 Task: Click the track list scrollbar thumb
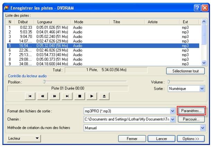tap(204, 35)
